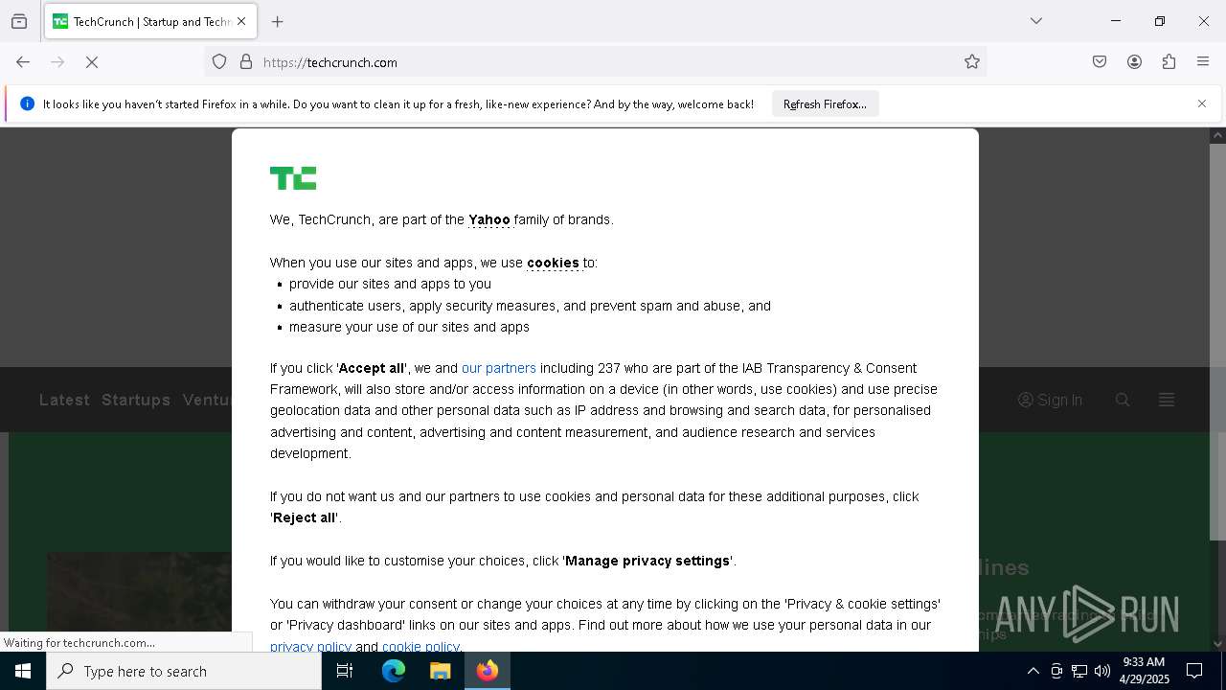Open tracking protection shield icon
The height and width of the screenshot is (690, 1226).
(x=219, y=62)
